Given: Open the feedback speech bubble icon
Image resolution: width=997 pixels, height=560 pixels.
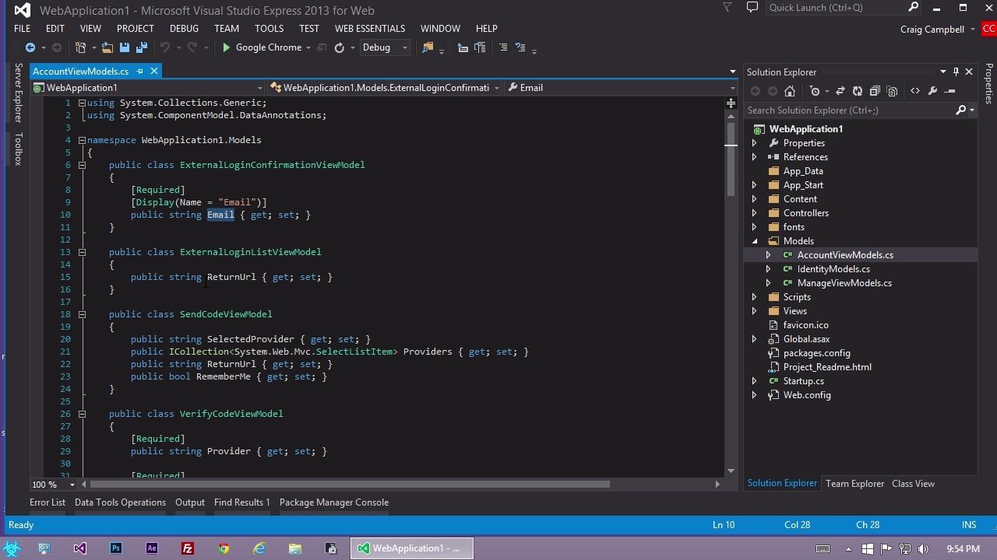Looking at the screenshot, I should tap(752, 8).
